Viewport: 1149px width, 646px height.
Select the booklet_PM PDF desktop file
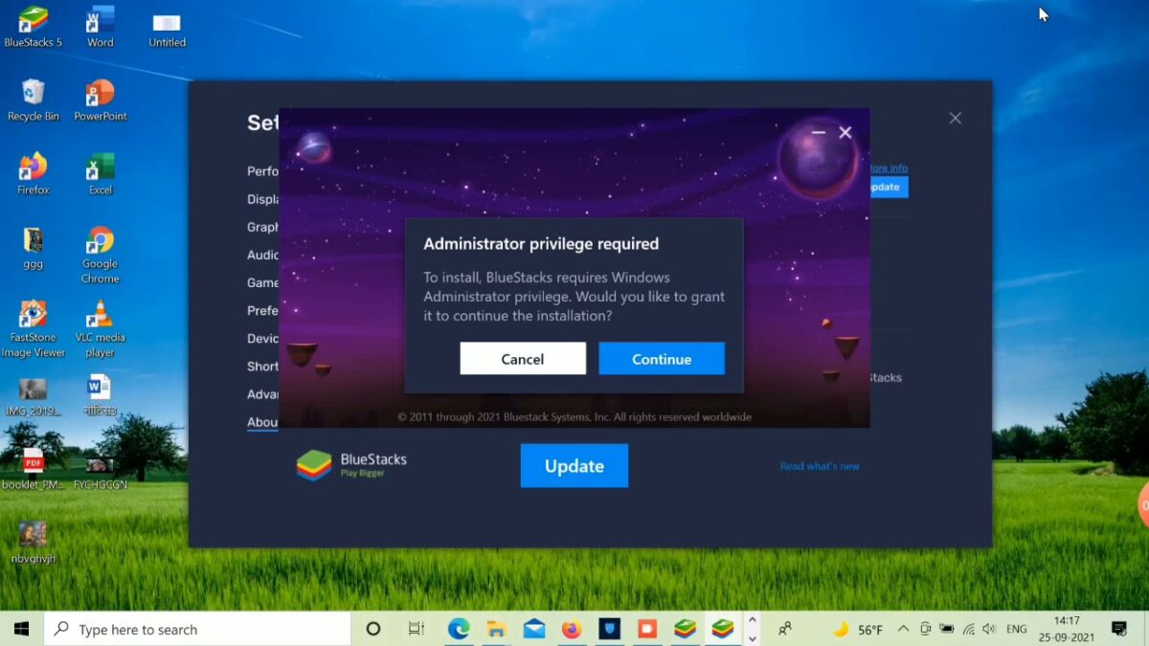[33, 469]
